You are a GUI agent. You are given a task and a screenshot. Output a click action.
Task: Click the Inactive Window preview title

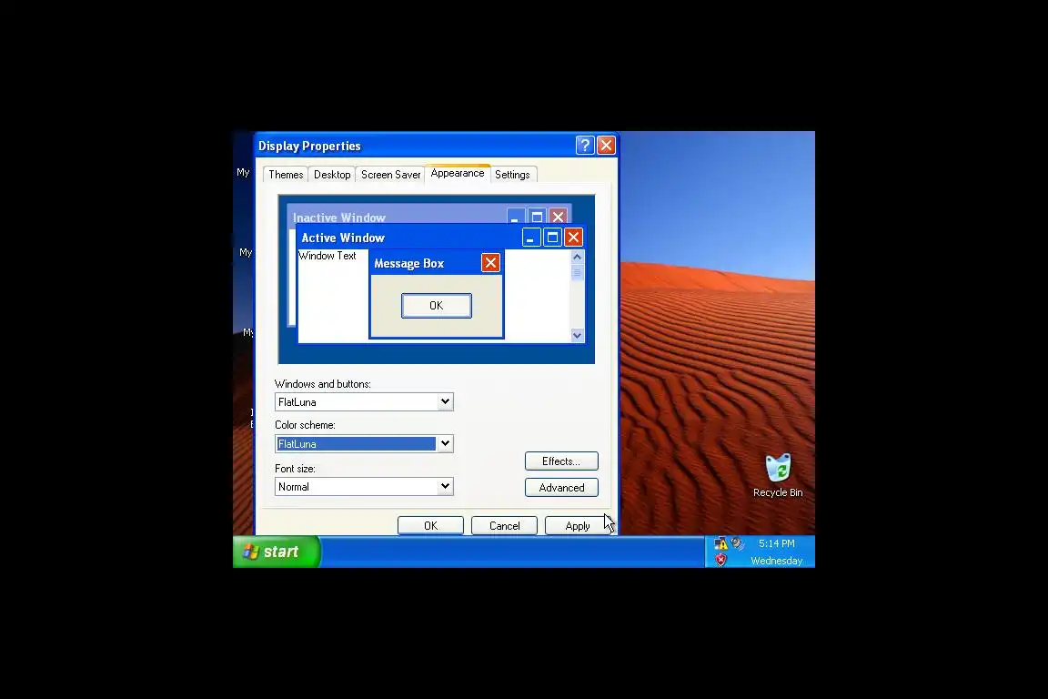[x=338, y=218]
